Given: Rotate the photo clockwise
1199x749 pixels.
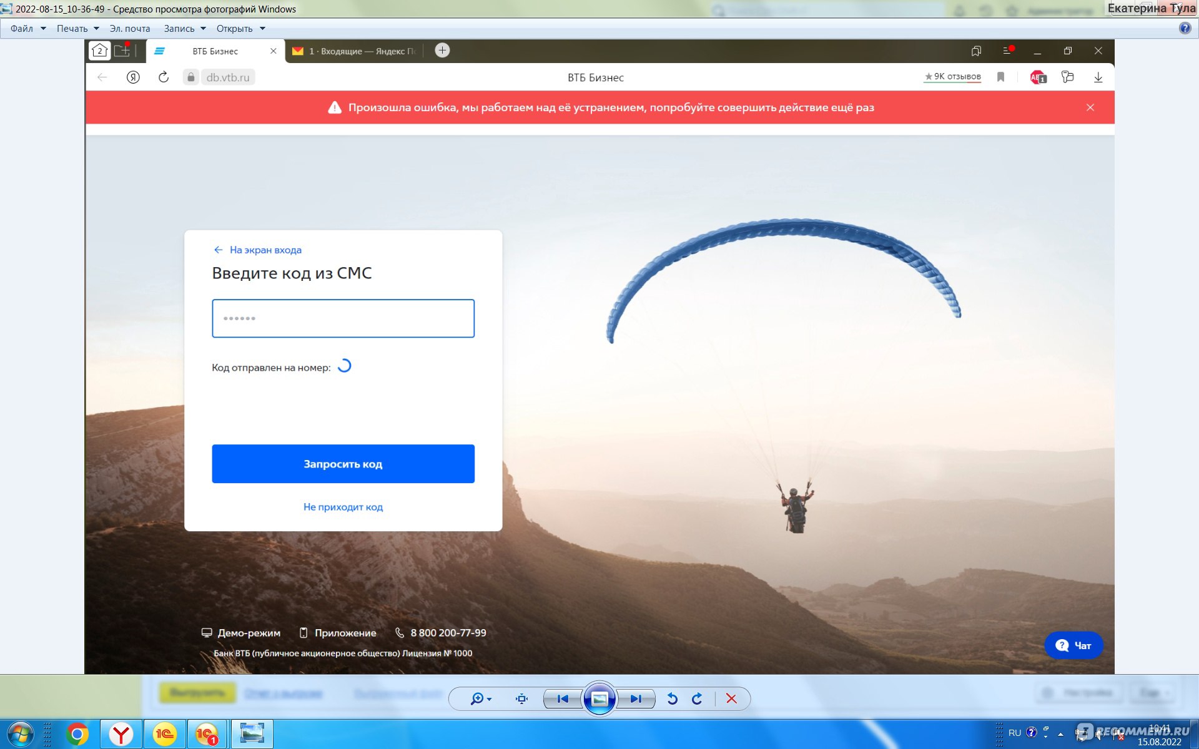Looking at the screenshot, I should [697, 698].
